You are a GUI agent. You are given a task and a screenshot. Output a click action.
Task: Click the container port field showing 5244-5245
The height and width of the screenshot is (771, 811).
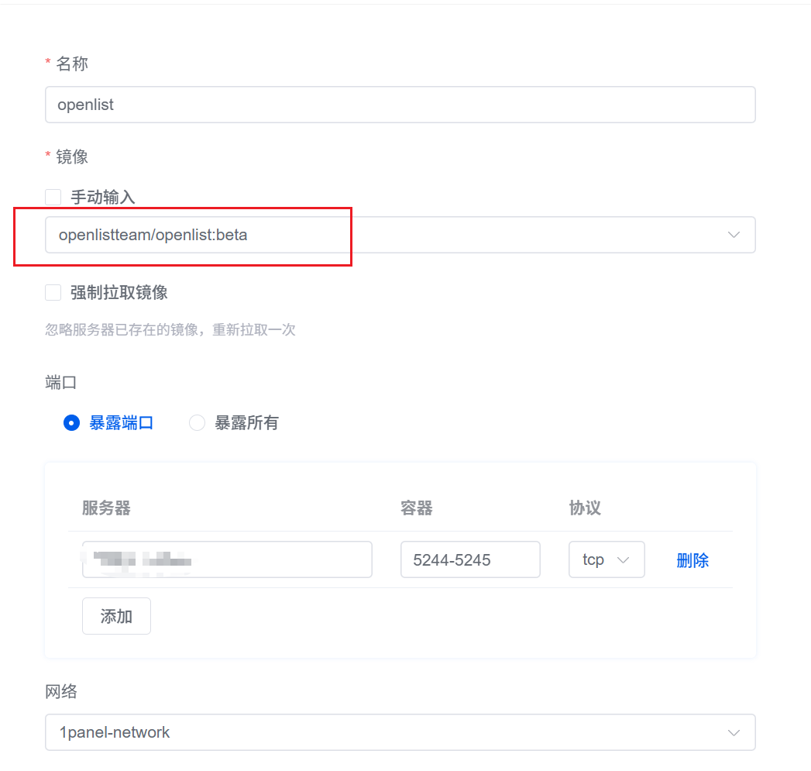point(469,559)
